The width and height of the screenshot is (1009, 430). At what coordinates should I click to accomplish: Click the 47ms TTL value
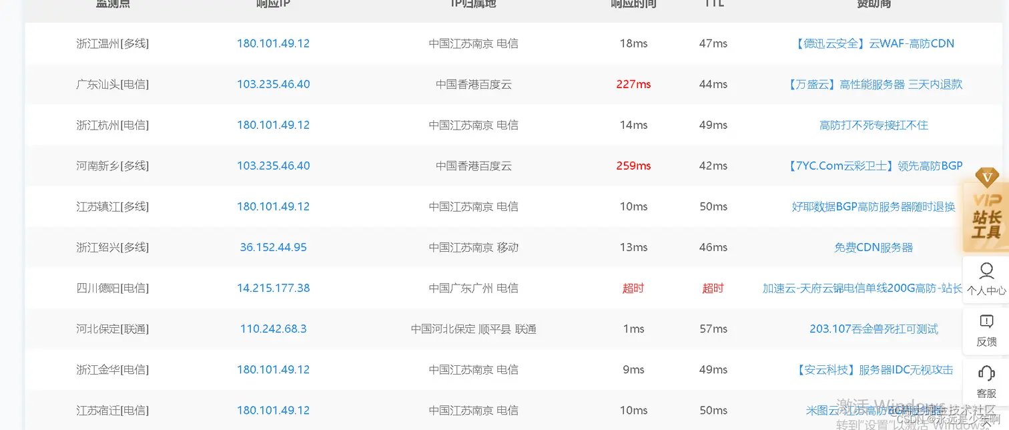[713, 43]
